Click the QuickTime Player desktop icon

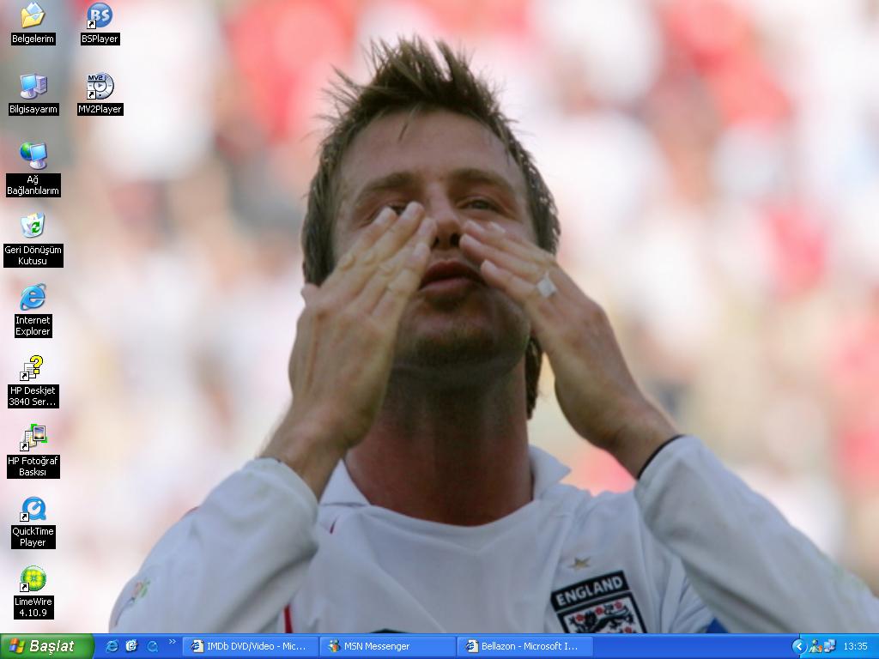tap(33, 509)
